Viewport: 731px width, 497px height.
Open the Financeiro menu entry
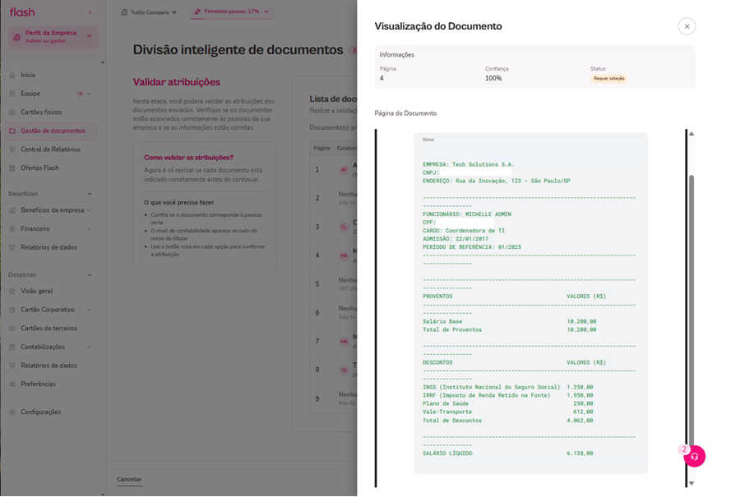37,230
